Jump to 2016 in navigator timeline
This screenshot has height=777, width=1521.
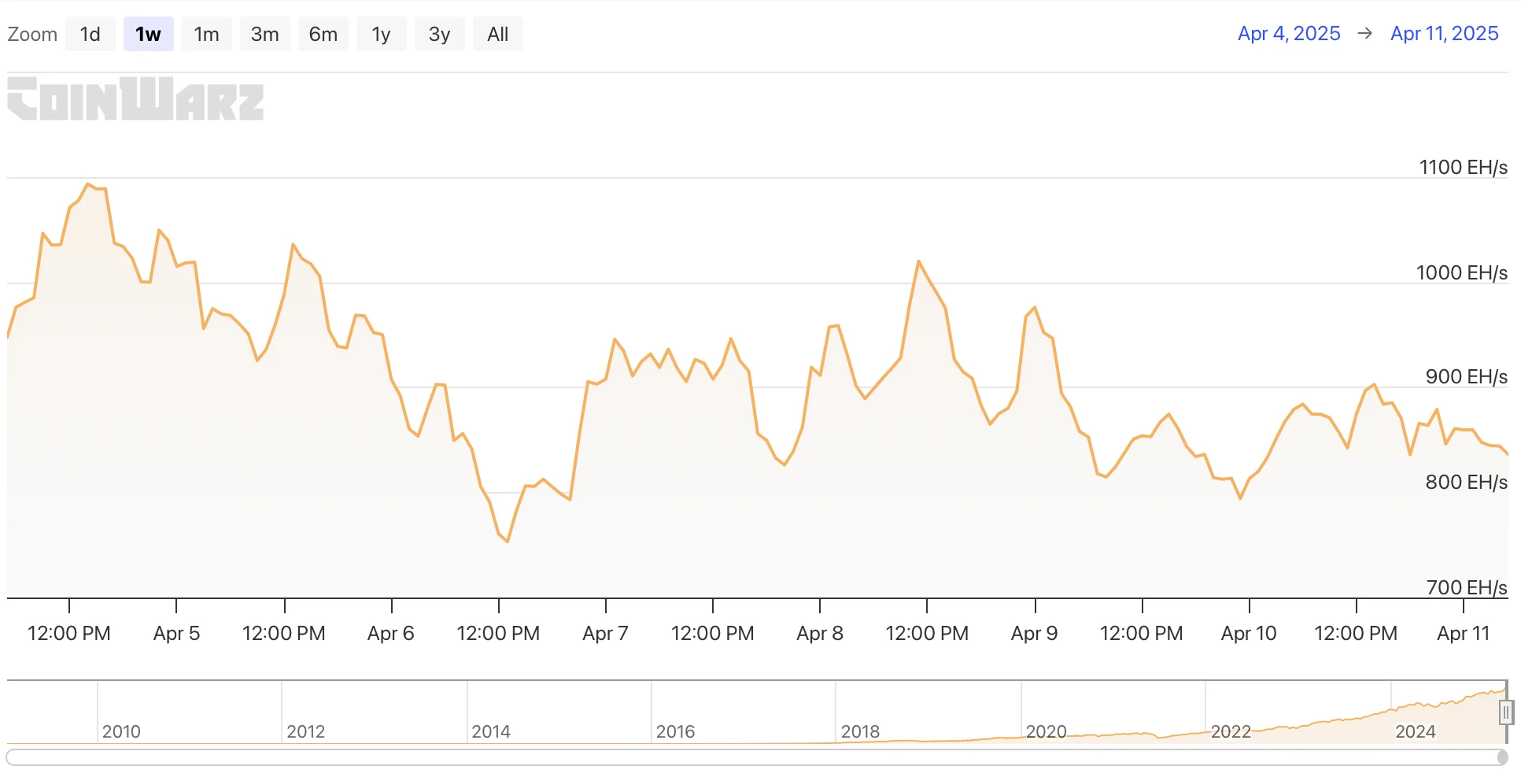click(675, 731)
